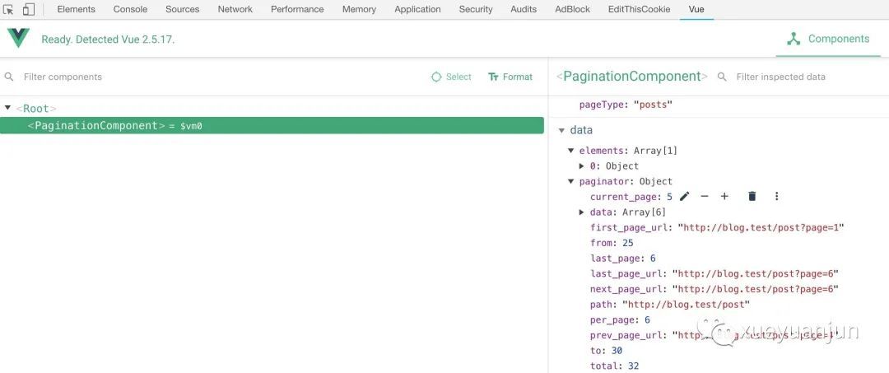Viewport: 889px width, 373px height.
Task: Open the Components view tab
Action: point(827,39)
